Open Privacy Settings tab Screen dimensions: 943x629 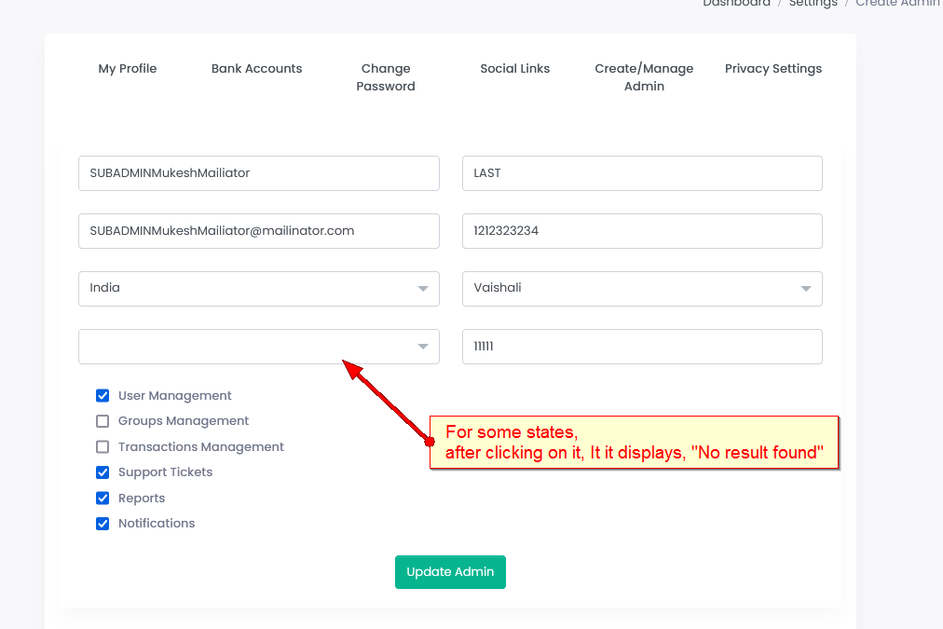tap(773, 68)
